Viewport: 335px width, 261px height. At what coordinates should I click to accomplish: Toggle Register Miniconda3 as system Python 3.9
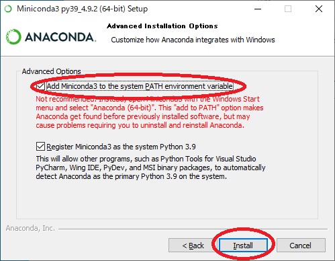pyautogui.click(x=40, y=147)
